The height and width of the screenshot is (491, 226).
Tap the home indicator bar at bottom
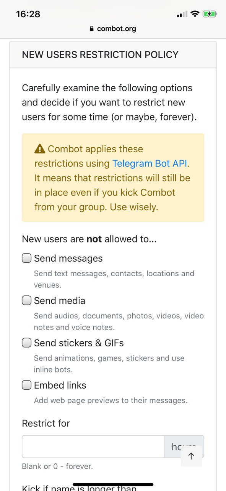pos(113,484)
